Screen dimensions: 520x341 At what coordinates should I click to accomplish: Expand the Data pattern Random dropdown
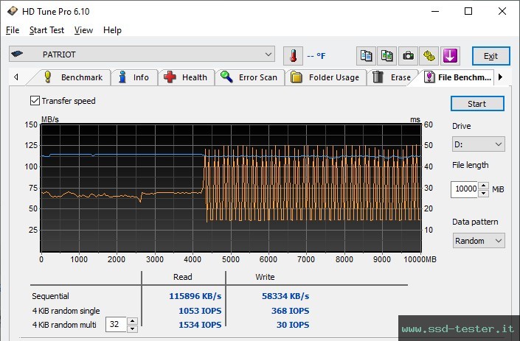pyautogui.click(x=479, y=241)
